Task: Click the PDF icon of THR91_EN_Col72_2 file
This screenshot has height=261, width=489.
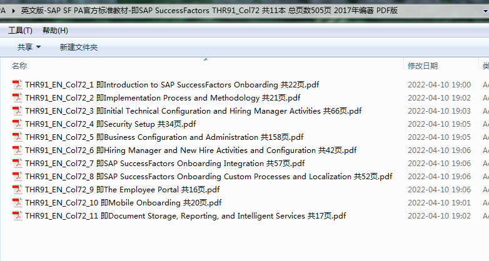Action: 17,98
